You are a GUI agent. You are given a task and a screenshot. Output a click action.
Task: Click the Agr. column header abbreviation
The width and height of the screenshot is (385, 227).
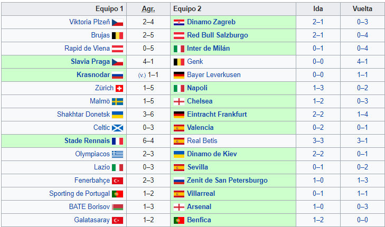click(x=148, y=9)
